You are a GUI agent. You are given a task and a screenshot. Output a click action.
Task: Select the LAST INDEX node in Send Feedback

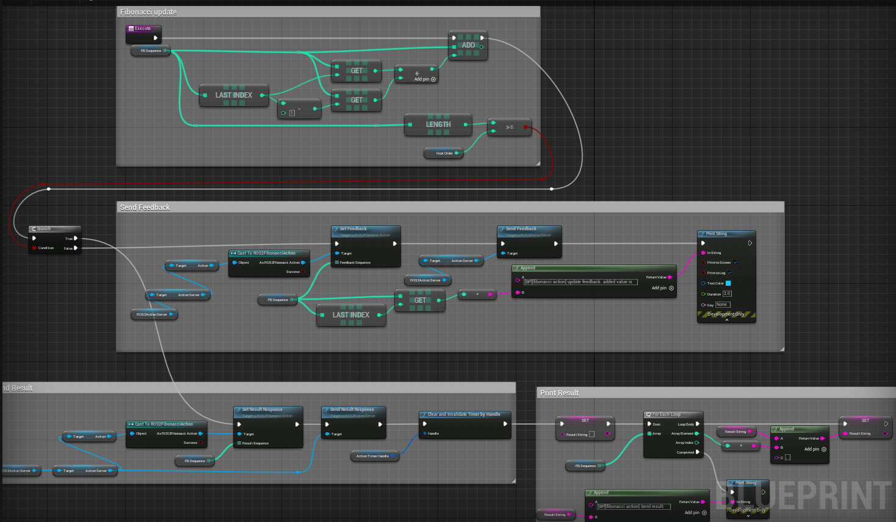(x=351, y=315)
